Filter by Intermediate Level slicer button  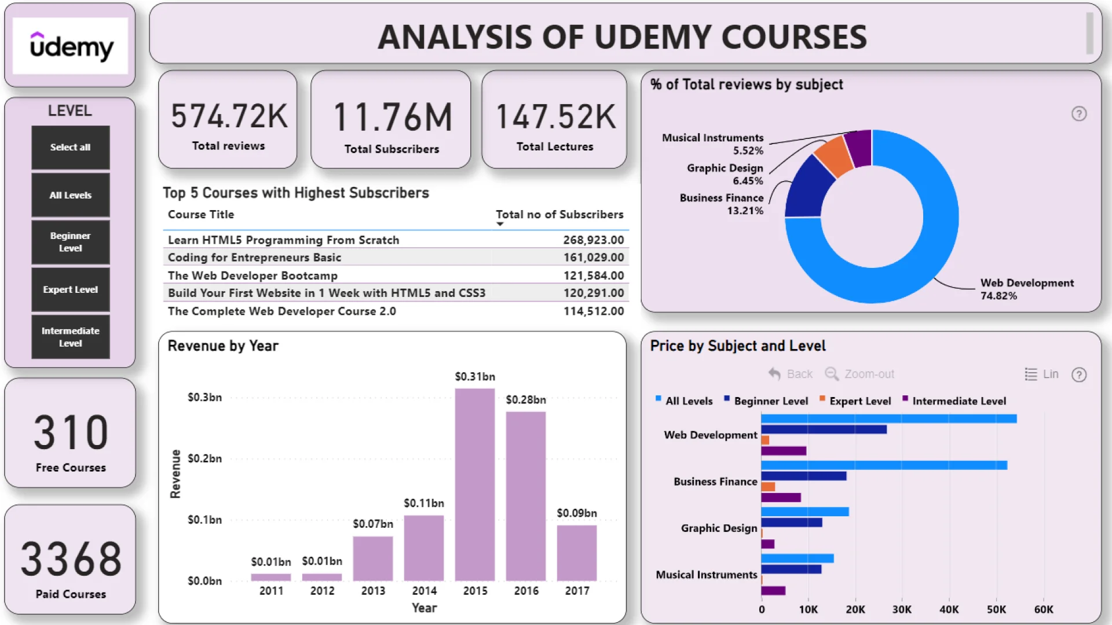(x=70, y=337)
